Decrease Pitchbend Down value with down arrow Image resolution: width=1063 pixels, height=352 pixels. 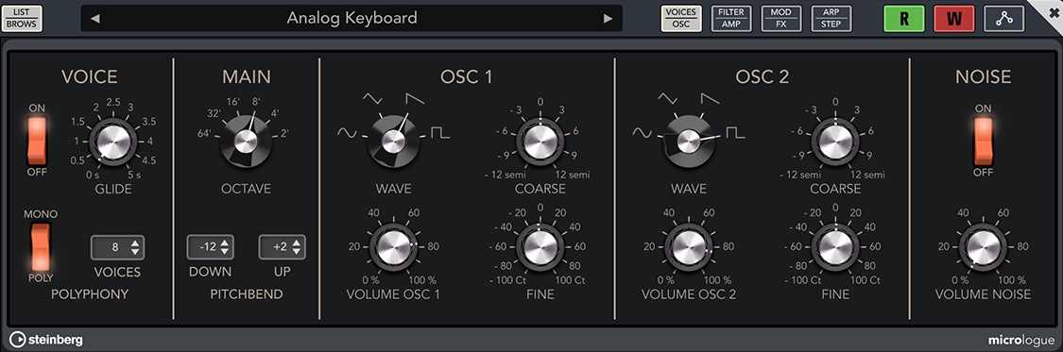click(x=224, y=252)
